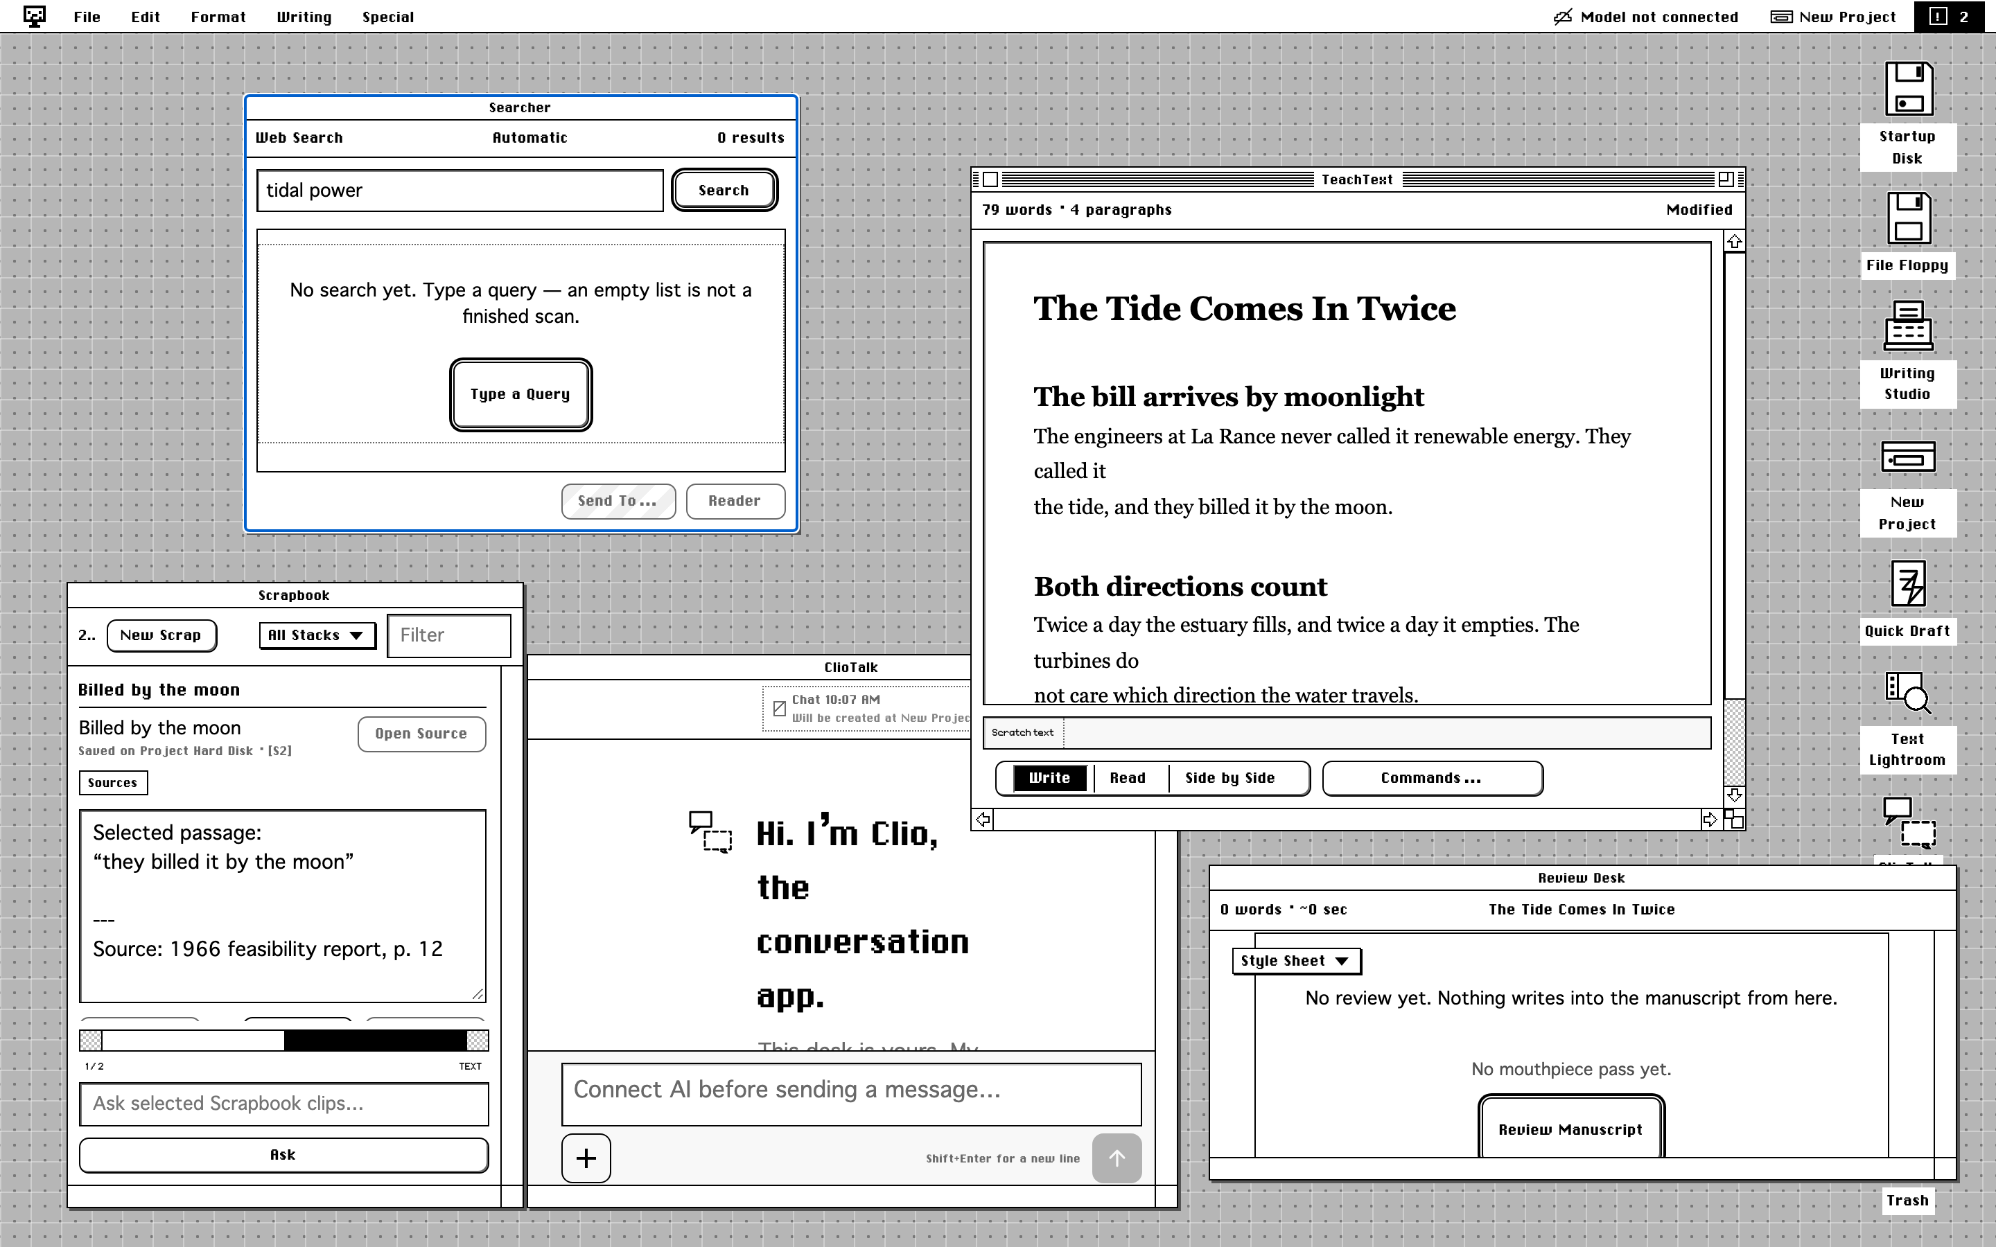Image resolution: width=1996 pixels, height=1247 pixels.
Task: Open the Edit menu
Action: coord(145,17)
